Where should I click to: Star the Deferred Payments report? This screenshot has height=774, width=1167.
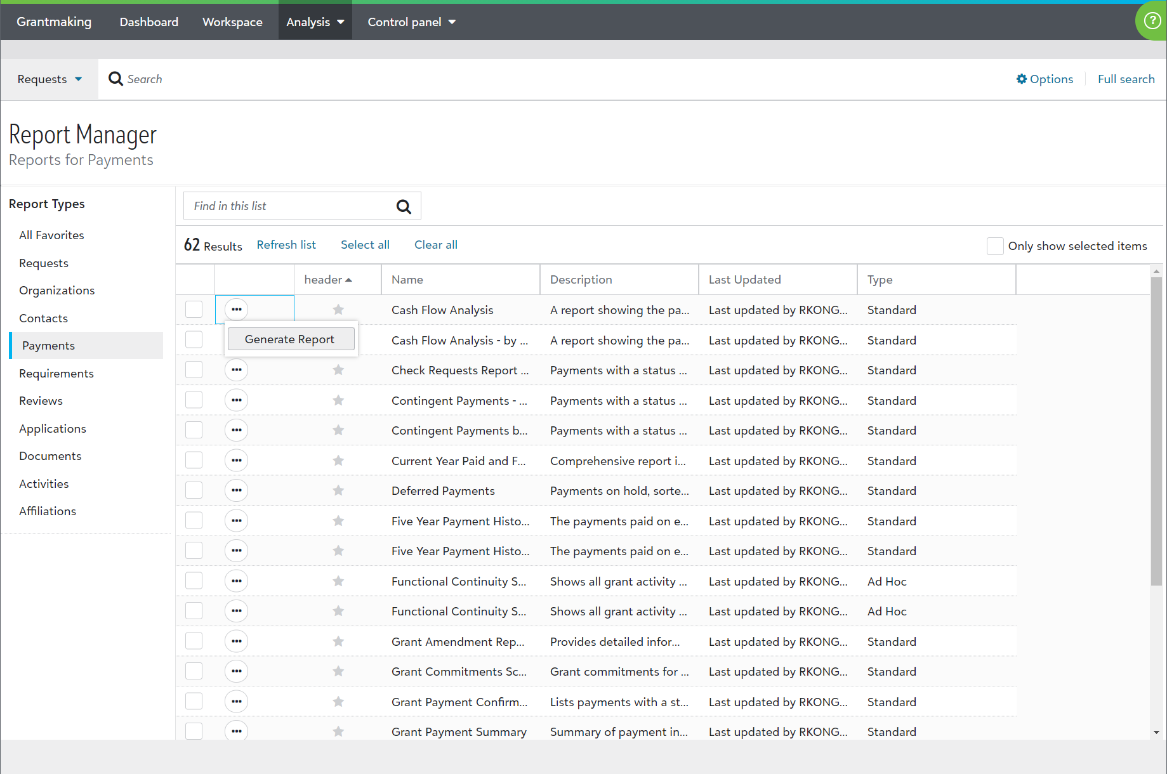coord(338,490)
